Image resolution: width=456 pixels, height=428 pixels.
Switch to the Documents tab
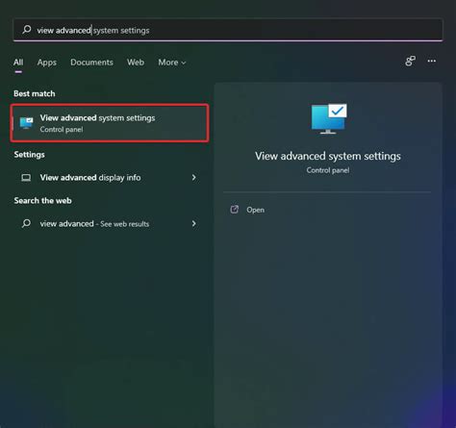tap(91, 63)
